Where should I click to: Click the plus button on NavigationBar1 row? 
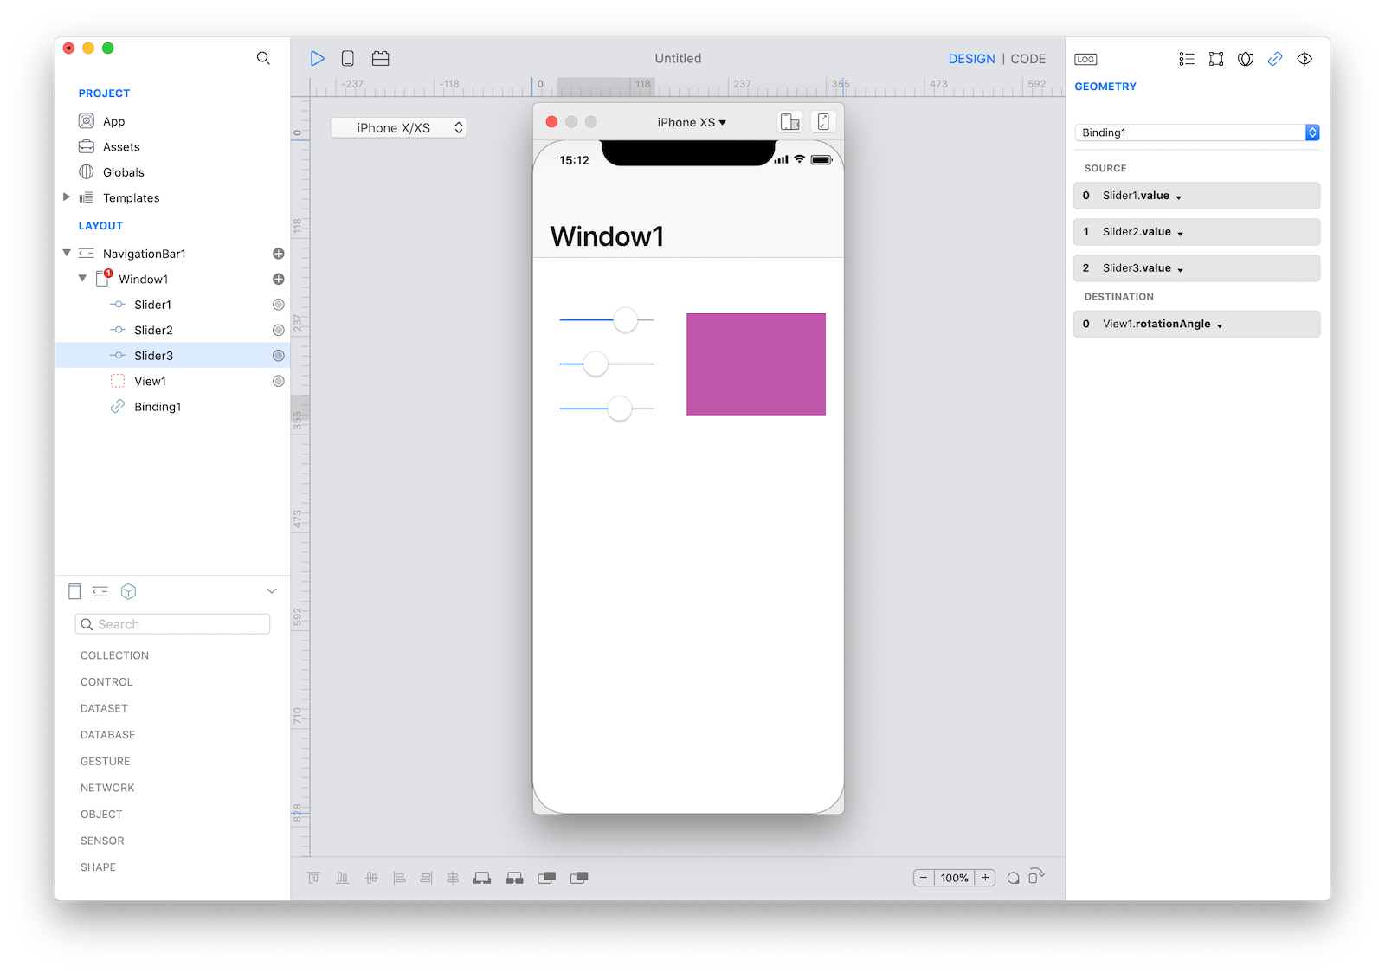point(279,254)
